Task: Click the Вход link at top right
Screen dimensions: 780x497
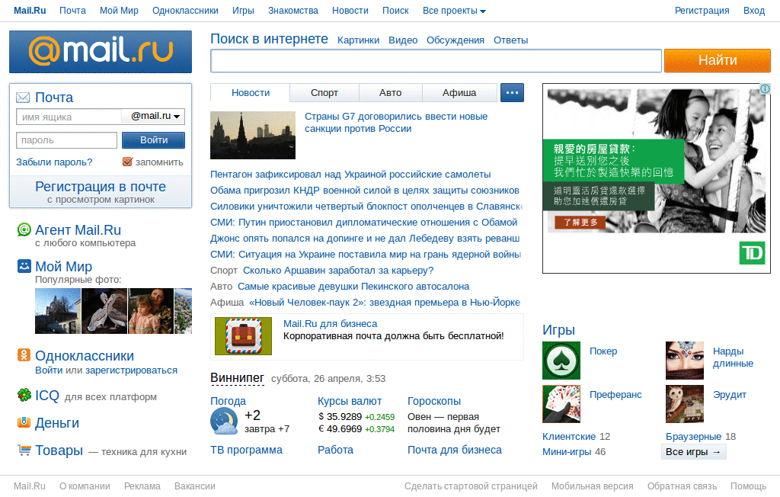Action: 754,11
